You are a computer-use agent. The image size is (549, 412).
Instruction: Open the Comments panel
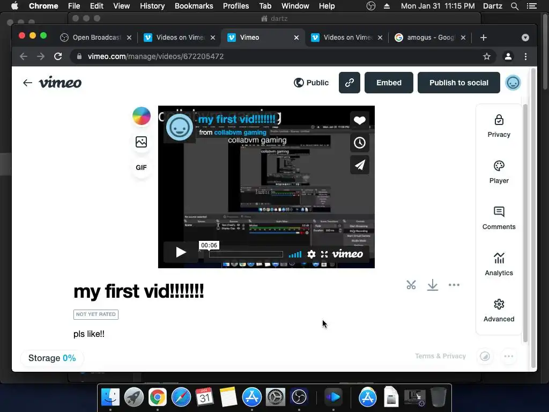(x=499, y=218)
